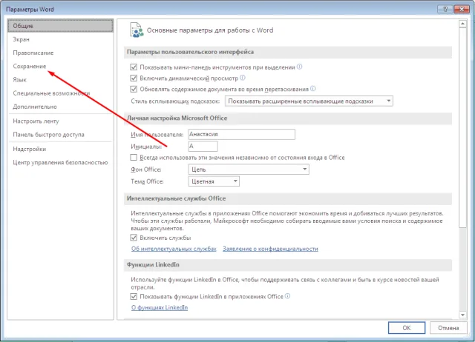Screen dimensions: 475x342
Task: Enable Всегда использовать эти значения checkbox
Action: [134, 158]
